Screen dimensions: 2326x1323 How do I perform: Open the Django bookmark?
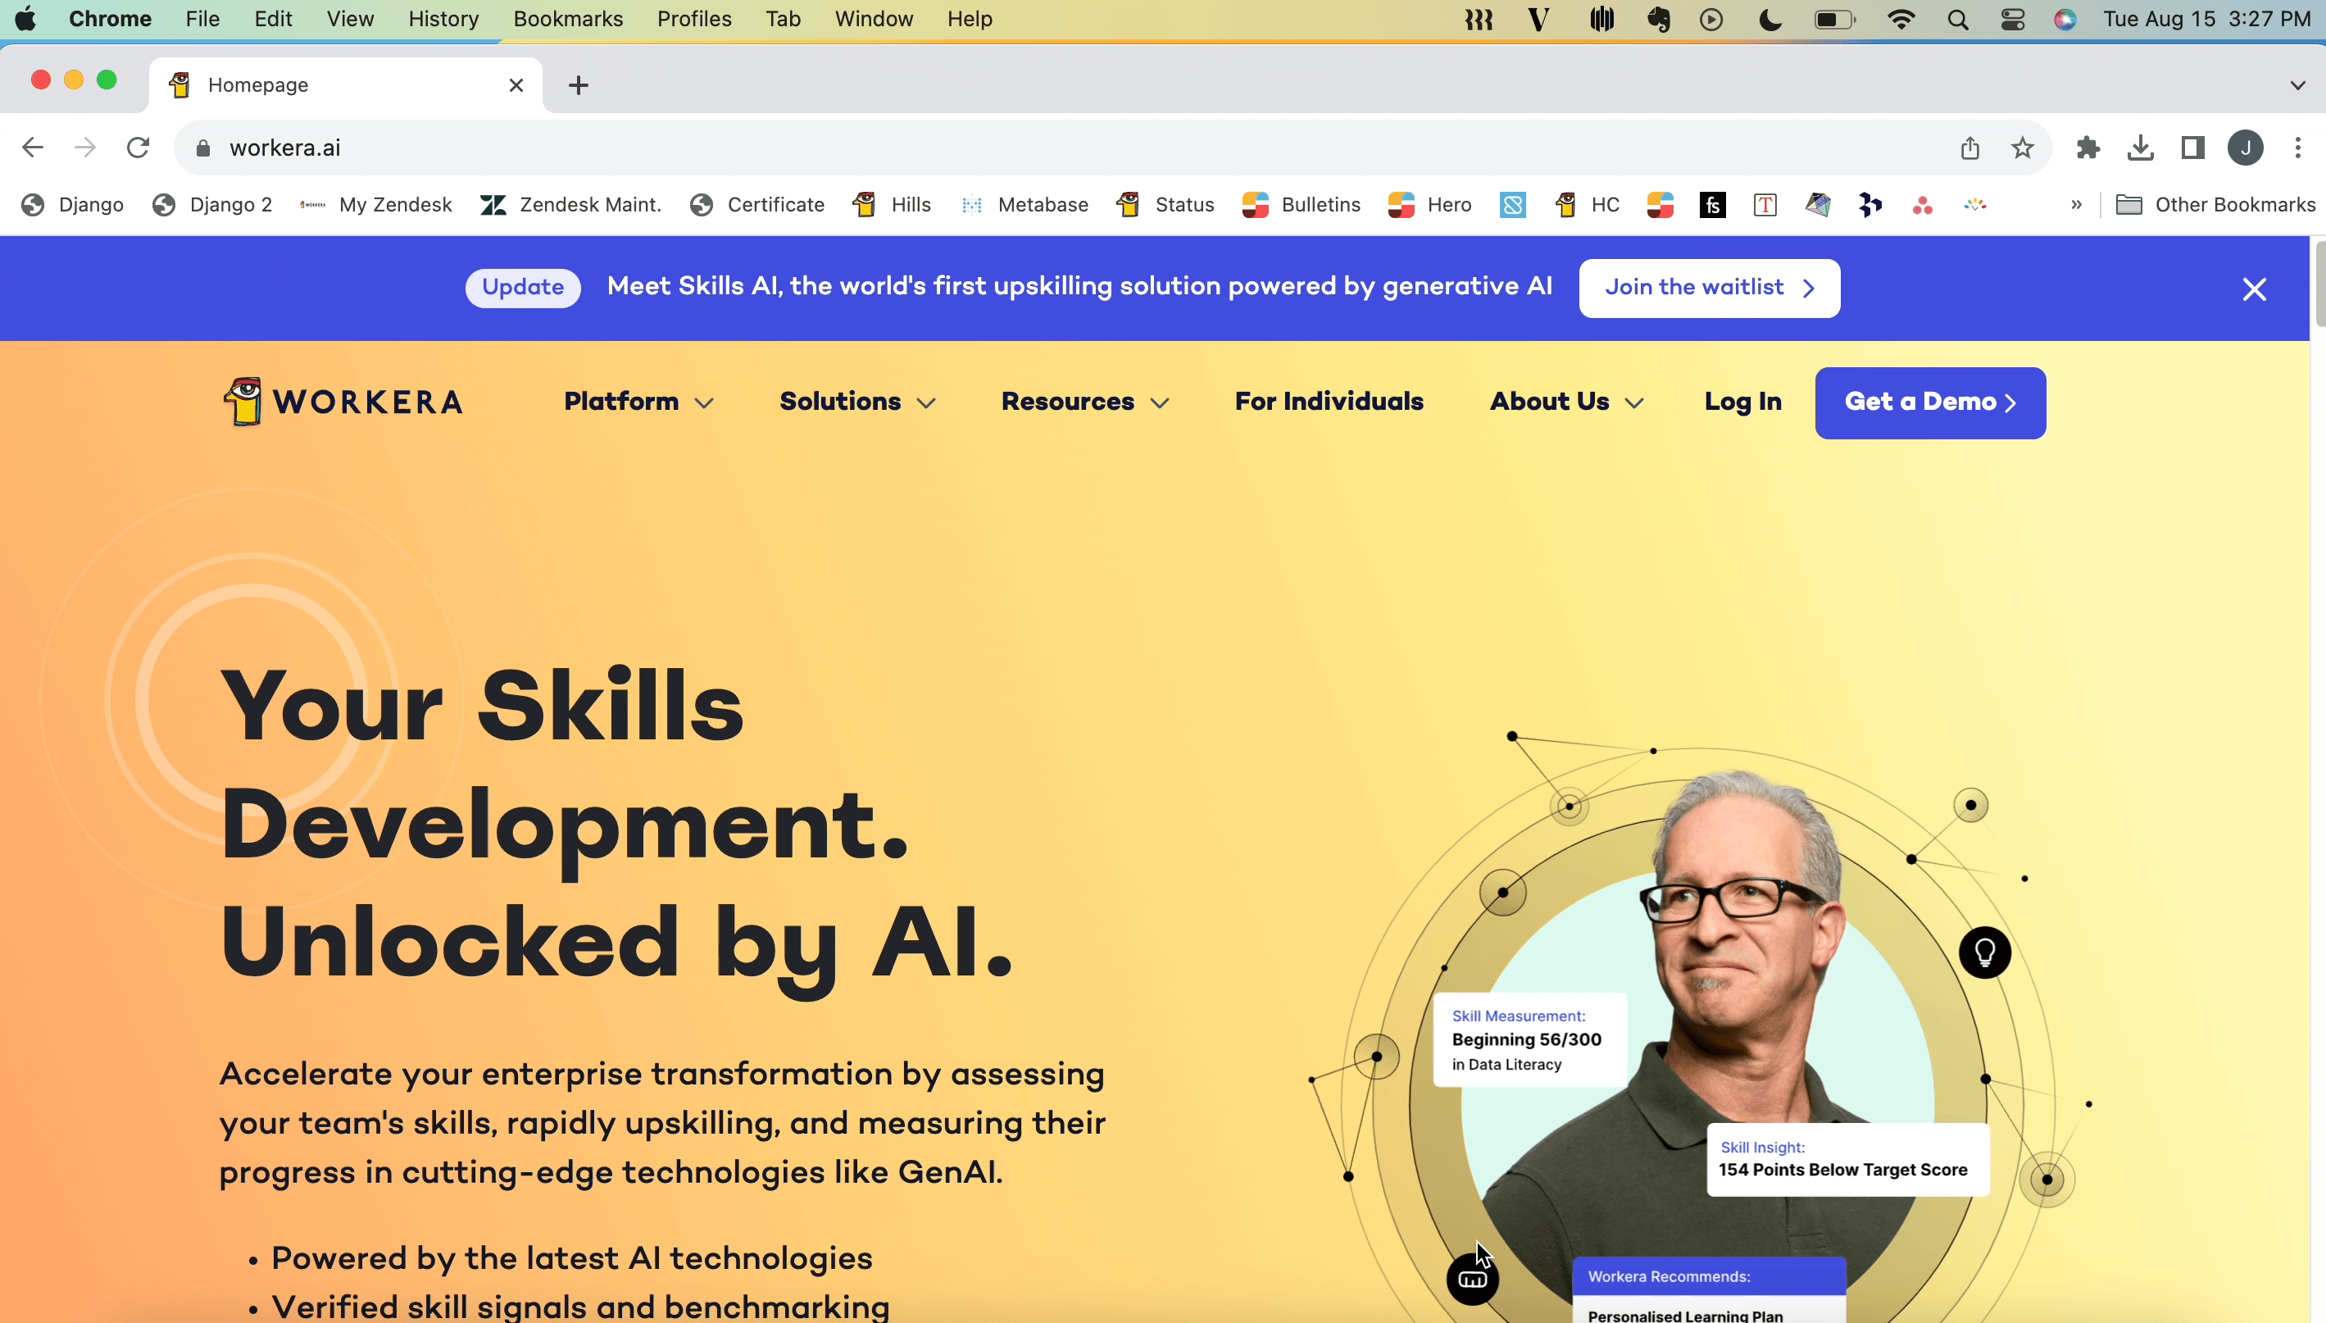73,204
